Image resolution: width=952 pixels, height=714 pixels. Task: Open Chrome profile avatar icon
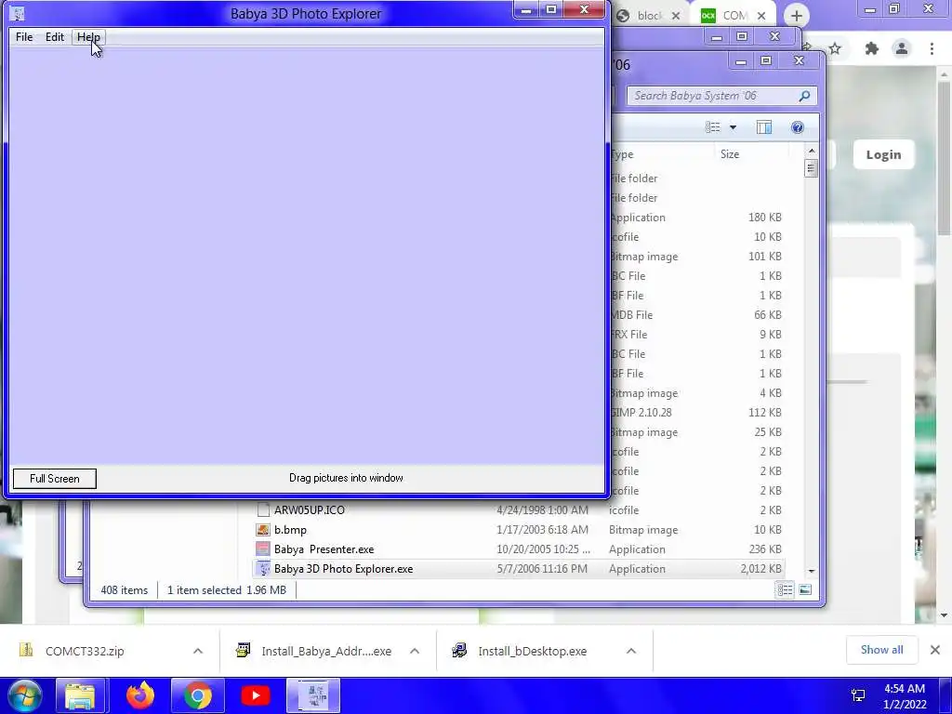click(902, 48)
